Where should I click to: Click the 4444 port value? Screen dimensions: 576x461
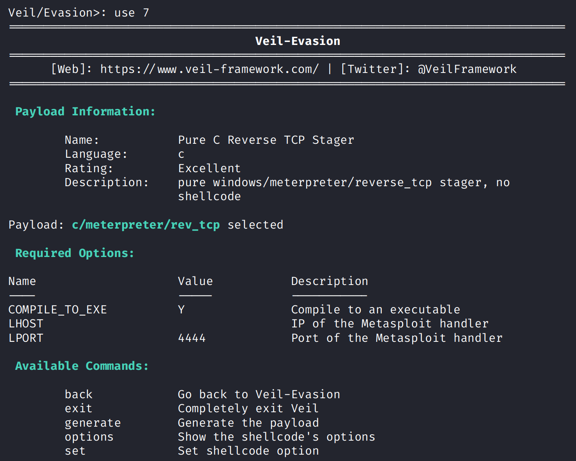(192, 338)
